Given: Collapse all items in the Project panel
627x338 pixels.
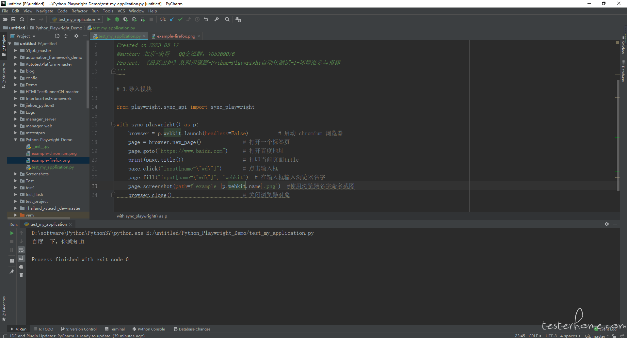Looking at the screenshot, I should click(66, 36).
